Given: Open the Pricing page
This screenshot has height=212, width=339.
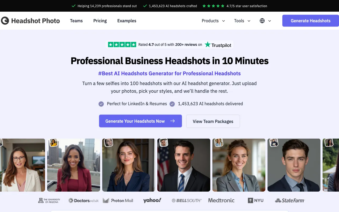Looking at the screenshot, I should tap(100, 21).
